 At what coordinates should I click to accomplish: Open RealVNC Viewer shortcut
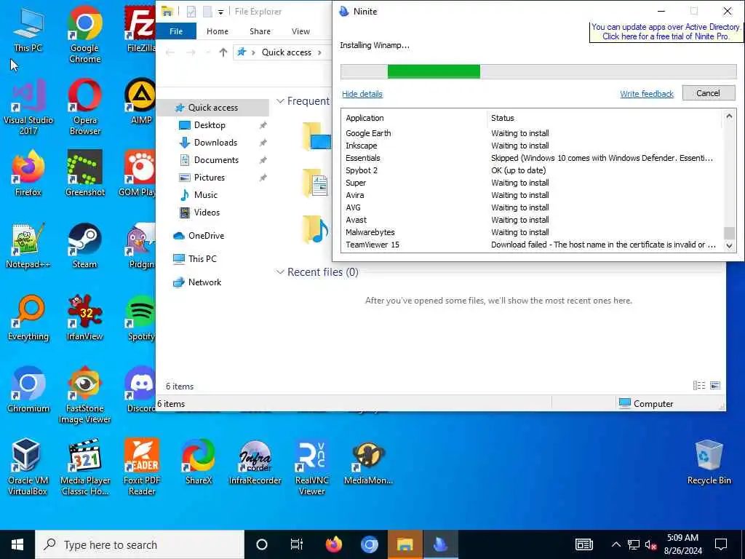[311, 468]
